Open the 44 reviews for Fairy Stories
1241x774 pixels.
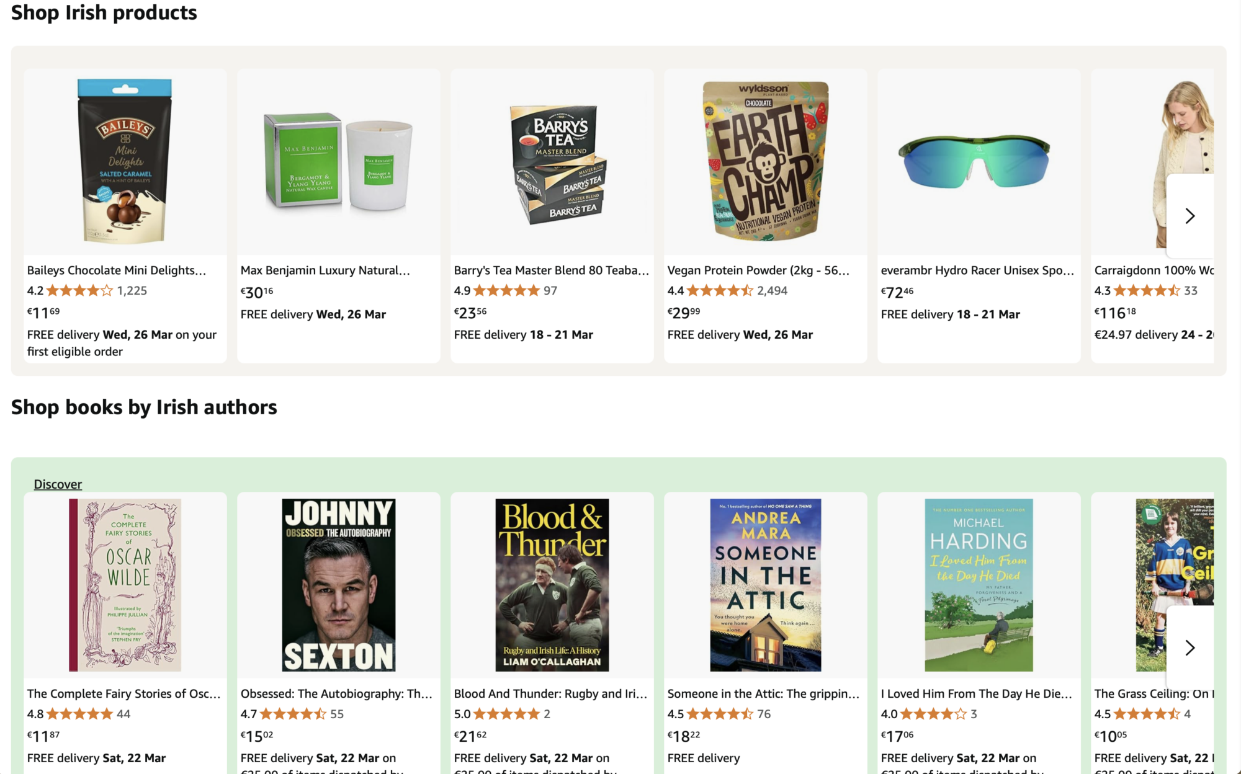[x=123, y=714]
